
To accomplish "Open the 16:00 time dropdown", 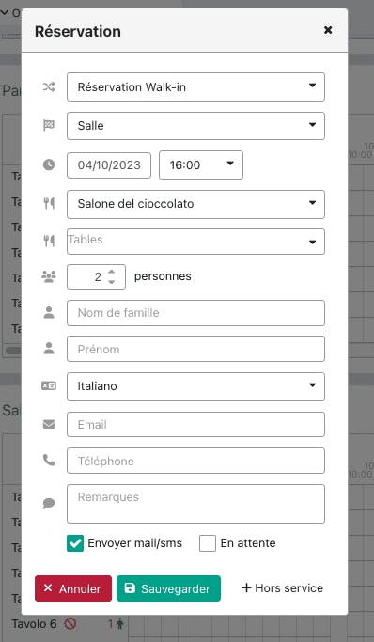I will (201, 165).
